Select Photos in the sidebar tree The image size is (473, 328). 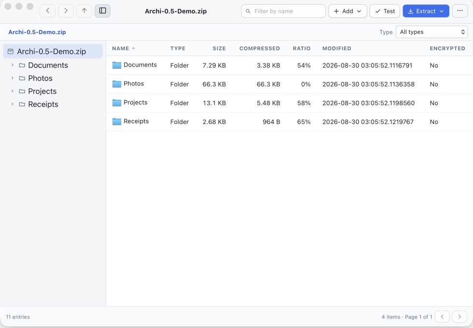click(40, 78)
